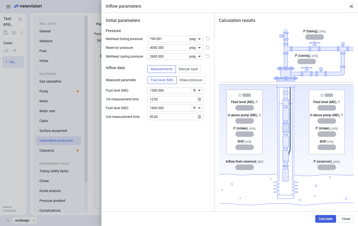Screen dimensions: 358x226
Task: Open clock picker for 1st measurement time
Action: coord(199,99)
